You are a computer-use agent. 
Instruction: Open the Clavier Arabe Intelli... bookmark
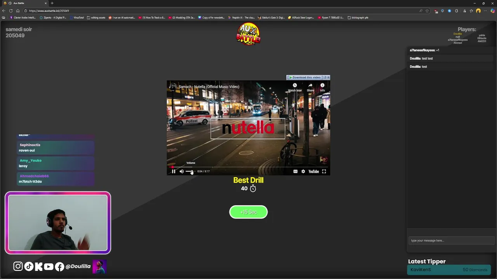[x=23, y=17]
